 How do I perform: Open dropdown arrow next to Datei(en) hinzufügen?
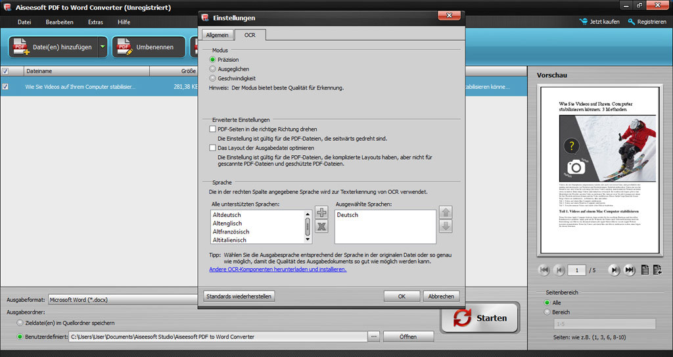[x=103, y=47]
